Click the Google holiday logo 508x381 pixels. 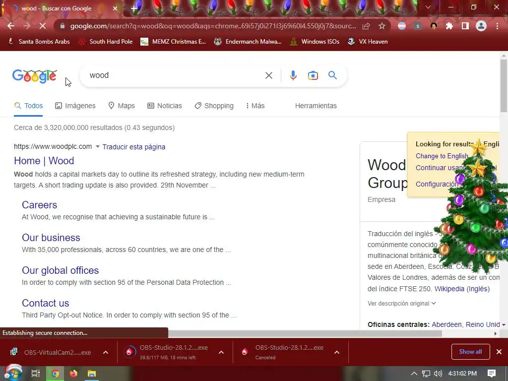pyautogui.click(x=35, y=76)
